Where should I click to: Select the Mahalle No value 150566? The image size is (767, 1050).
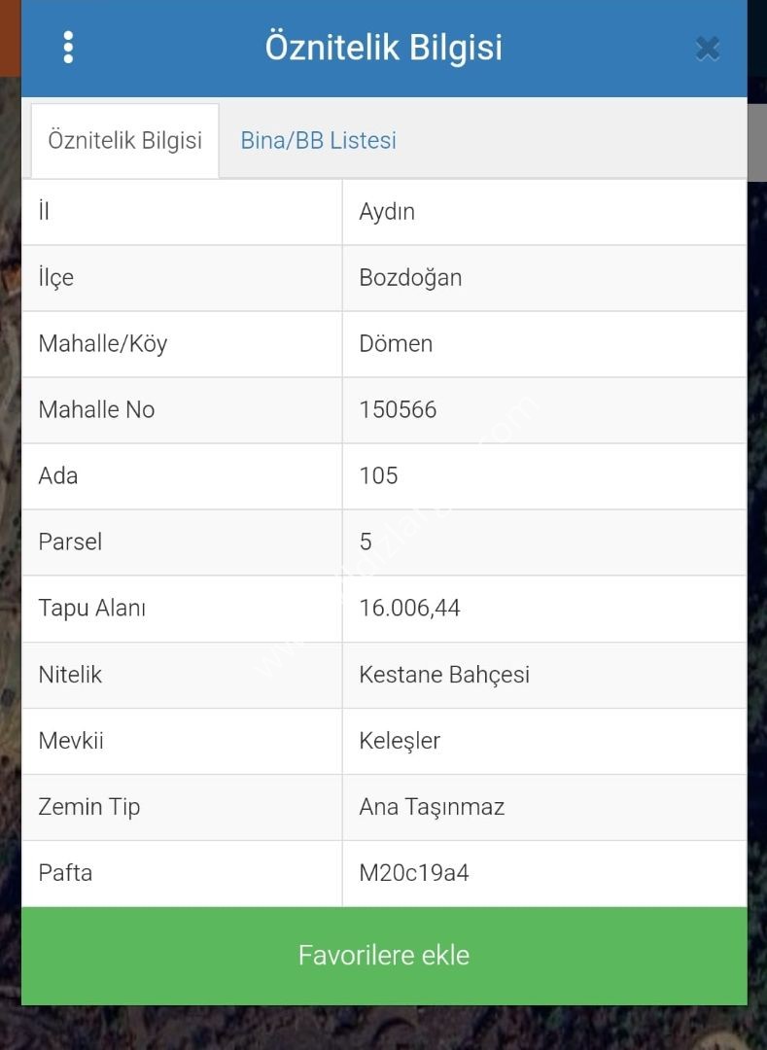pyautogui.click(x=398, y=410)
